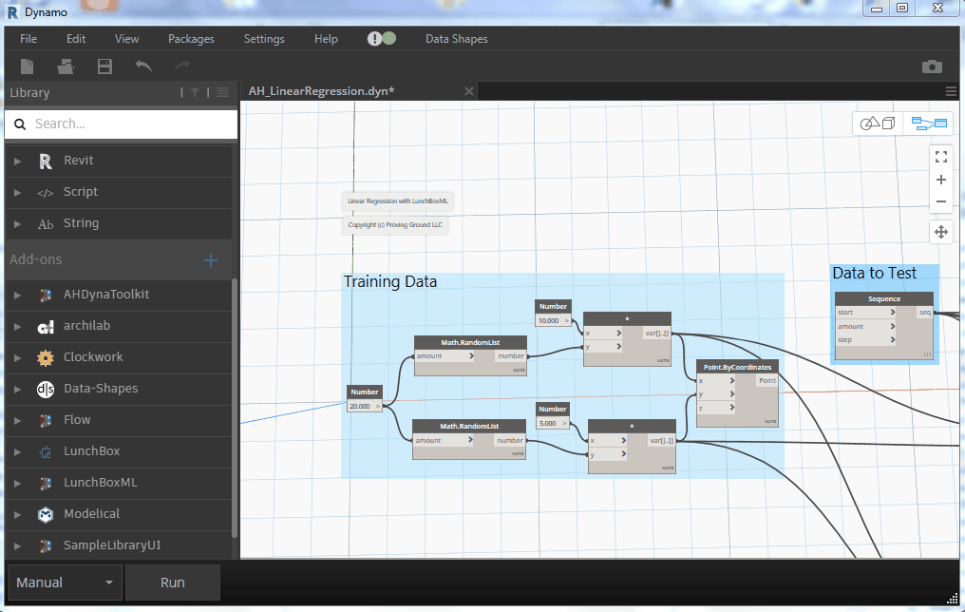The width and height of the screenshot is (965, 612).
Task: Select the LunchBox library row label
Action: [92, 451]
